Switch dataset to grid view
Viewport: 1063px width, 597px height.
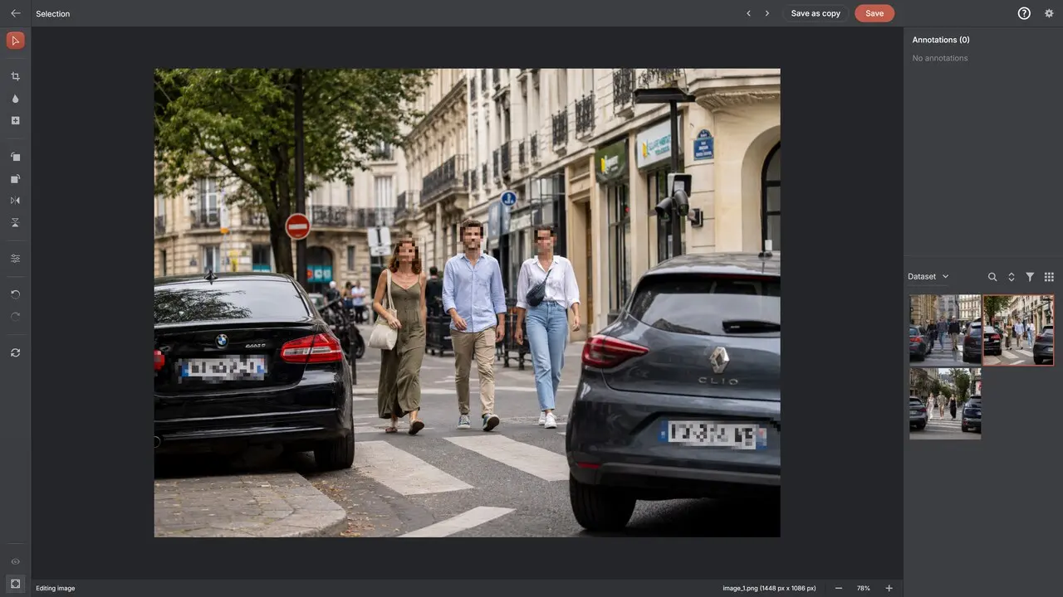tap(1049, 277)
